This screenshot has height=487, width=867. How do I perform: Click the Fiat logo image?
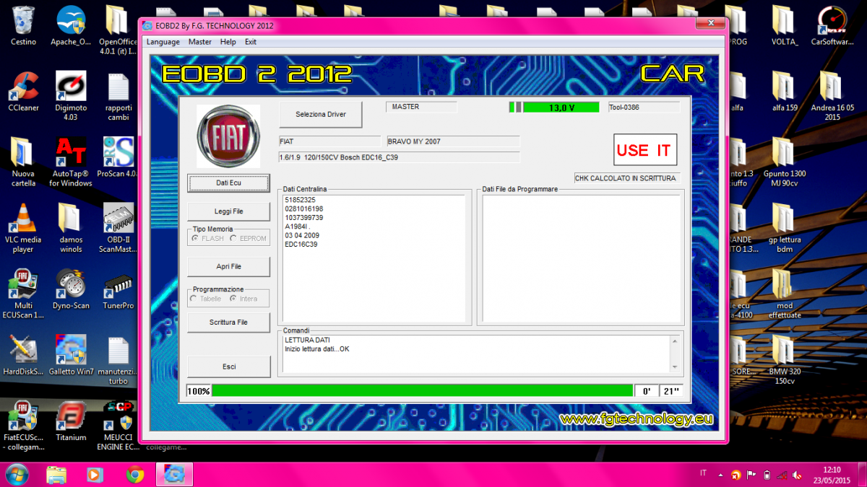(x=228, y=136)
